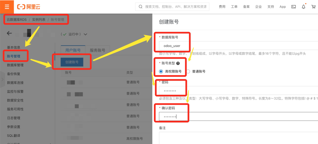Open 备份恢复 in the sidebar
Viewport: 318px width, 144px height.
point(14,74)
